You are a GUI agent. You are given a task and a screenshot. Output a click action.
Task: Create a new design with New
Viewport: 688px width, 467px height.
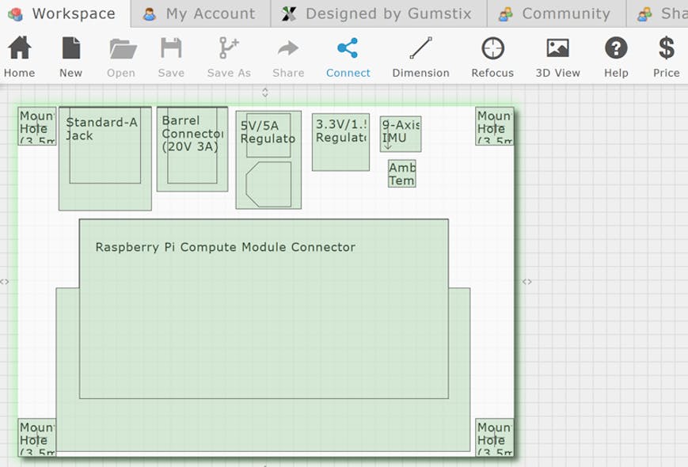pos(70,56)
